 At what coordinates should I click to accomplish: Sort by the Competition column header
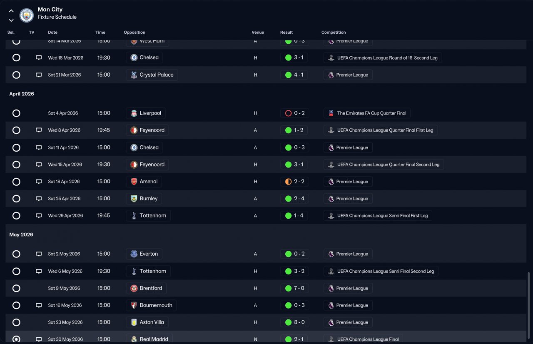(x=334, y=32)
